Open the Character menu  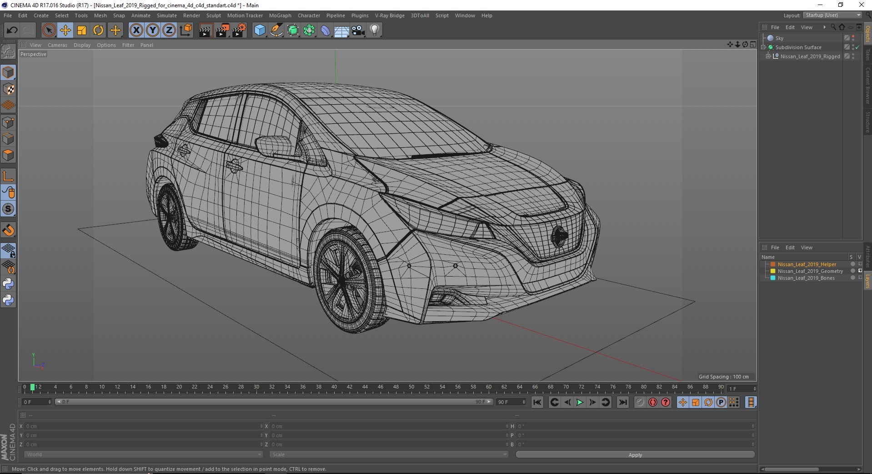click(x=309, y=15)
